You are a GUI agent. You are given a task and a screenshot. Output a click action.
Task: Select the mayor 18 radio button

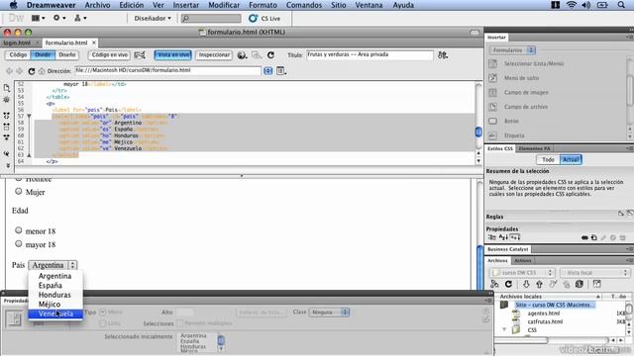[x=18, y=243]
